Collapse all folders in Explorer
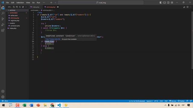This screenshot has height=108, width=193. (x=23, y=7)
